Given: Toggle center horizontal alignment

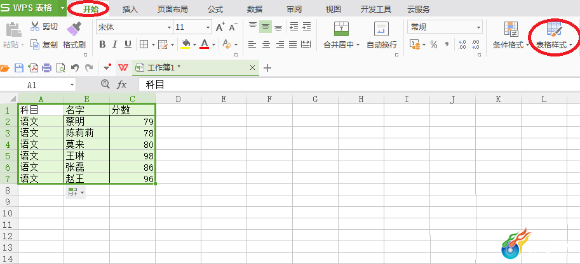Looking at the screenshot, I should coord(266,44).
